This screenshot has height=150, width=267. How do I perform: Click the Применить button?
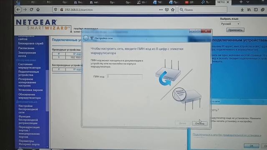[x=235, y=30]
